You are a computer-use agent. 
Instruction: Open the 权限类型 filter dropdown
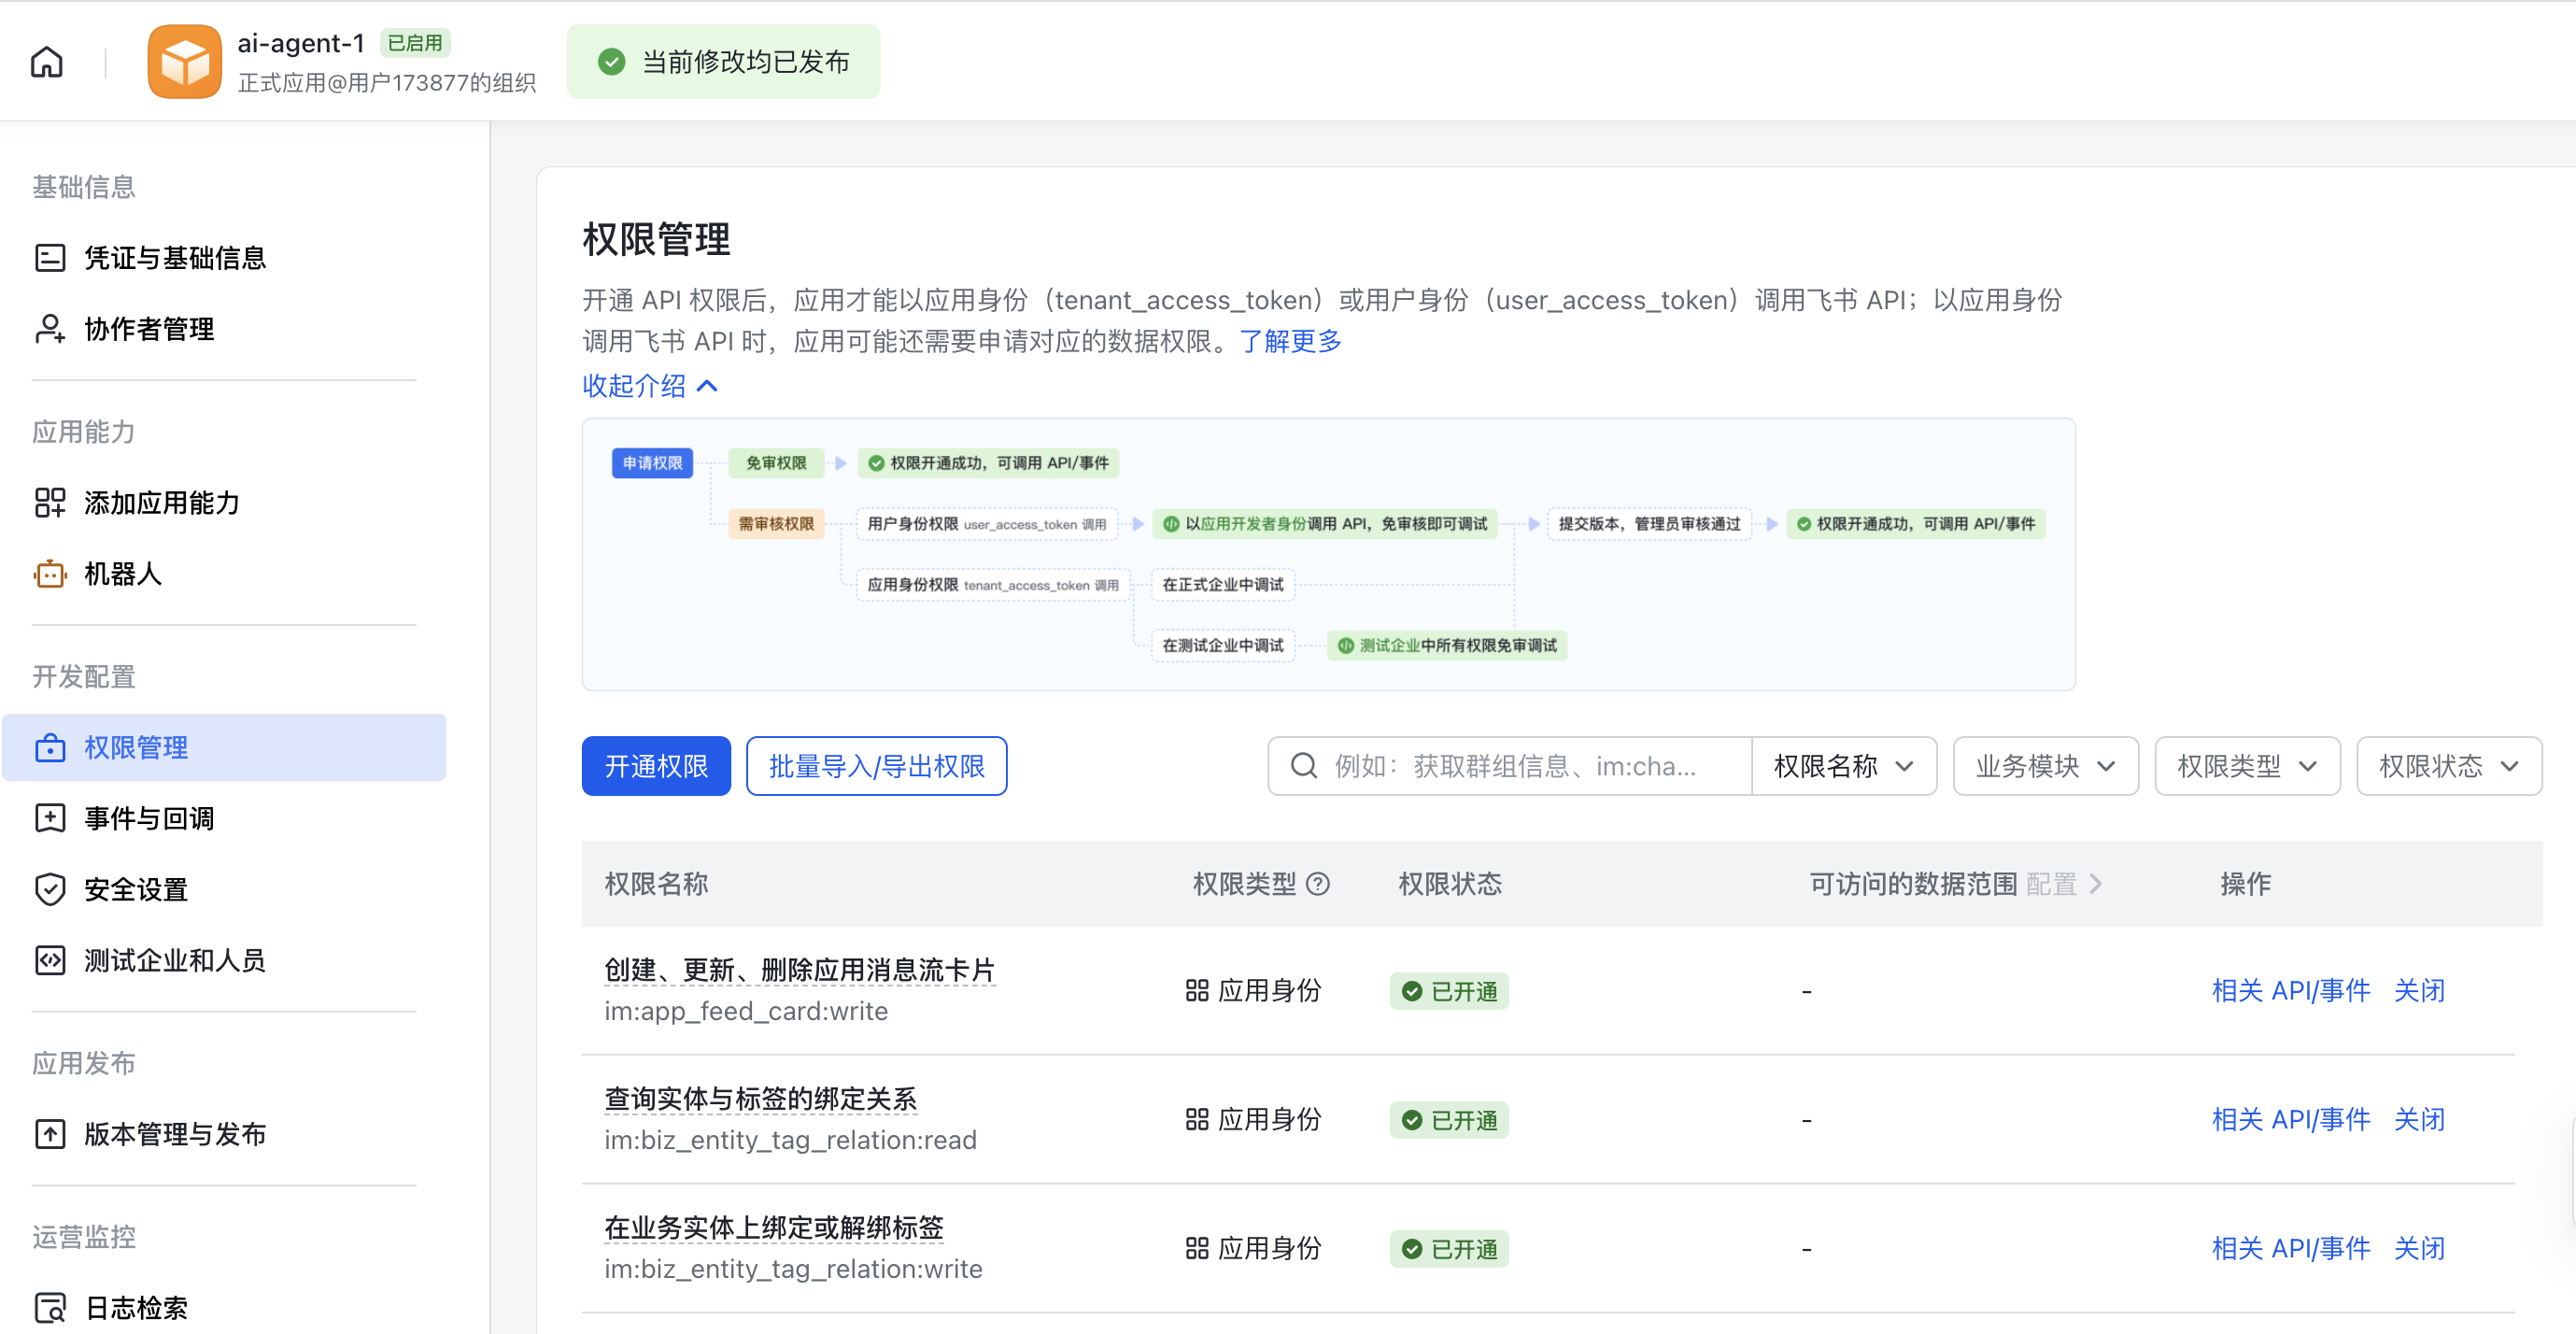click(x=2247, y=766)
